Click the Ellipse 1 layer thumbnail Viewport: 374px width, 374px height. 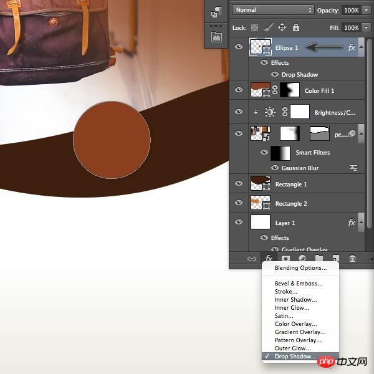pyautogui.click(x=260, y=47)
